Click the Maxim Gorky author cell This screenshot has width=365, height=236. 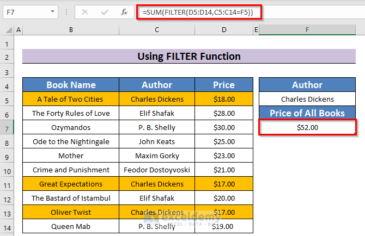[x=157, y=156]
